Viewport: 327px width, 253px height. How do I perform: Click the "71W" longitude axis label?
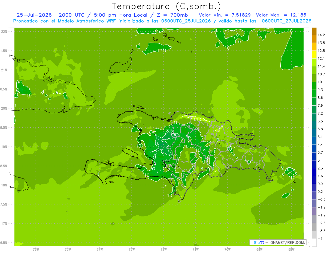point(195,249)
